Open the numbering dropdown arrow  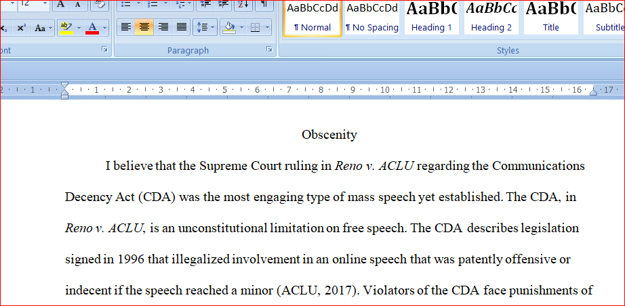(x=165, y=4)
